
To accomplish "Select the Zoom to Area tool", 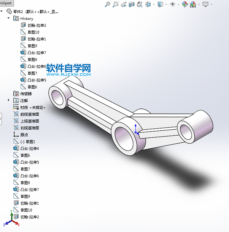I will [116, 4].
